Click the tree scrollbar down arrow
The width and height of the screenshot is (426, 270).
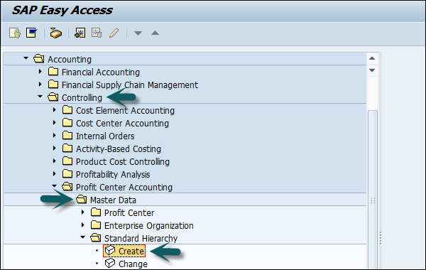[372, 70]
